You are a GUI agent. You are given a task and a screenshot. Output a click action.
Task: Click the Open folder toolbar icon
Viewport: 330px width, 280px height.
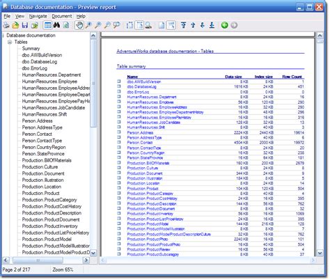(15, 25)
